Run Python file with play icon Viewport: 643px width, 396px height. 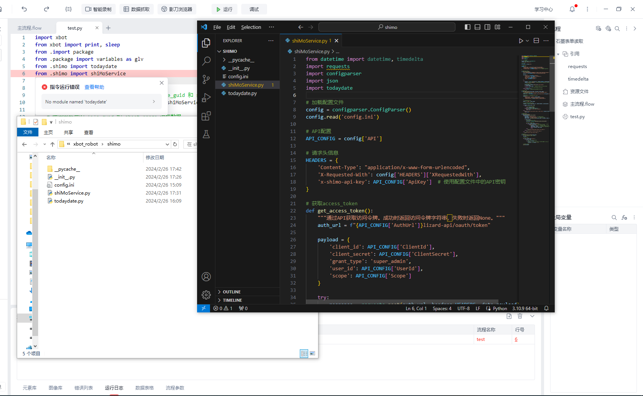point(521,41)
